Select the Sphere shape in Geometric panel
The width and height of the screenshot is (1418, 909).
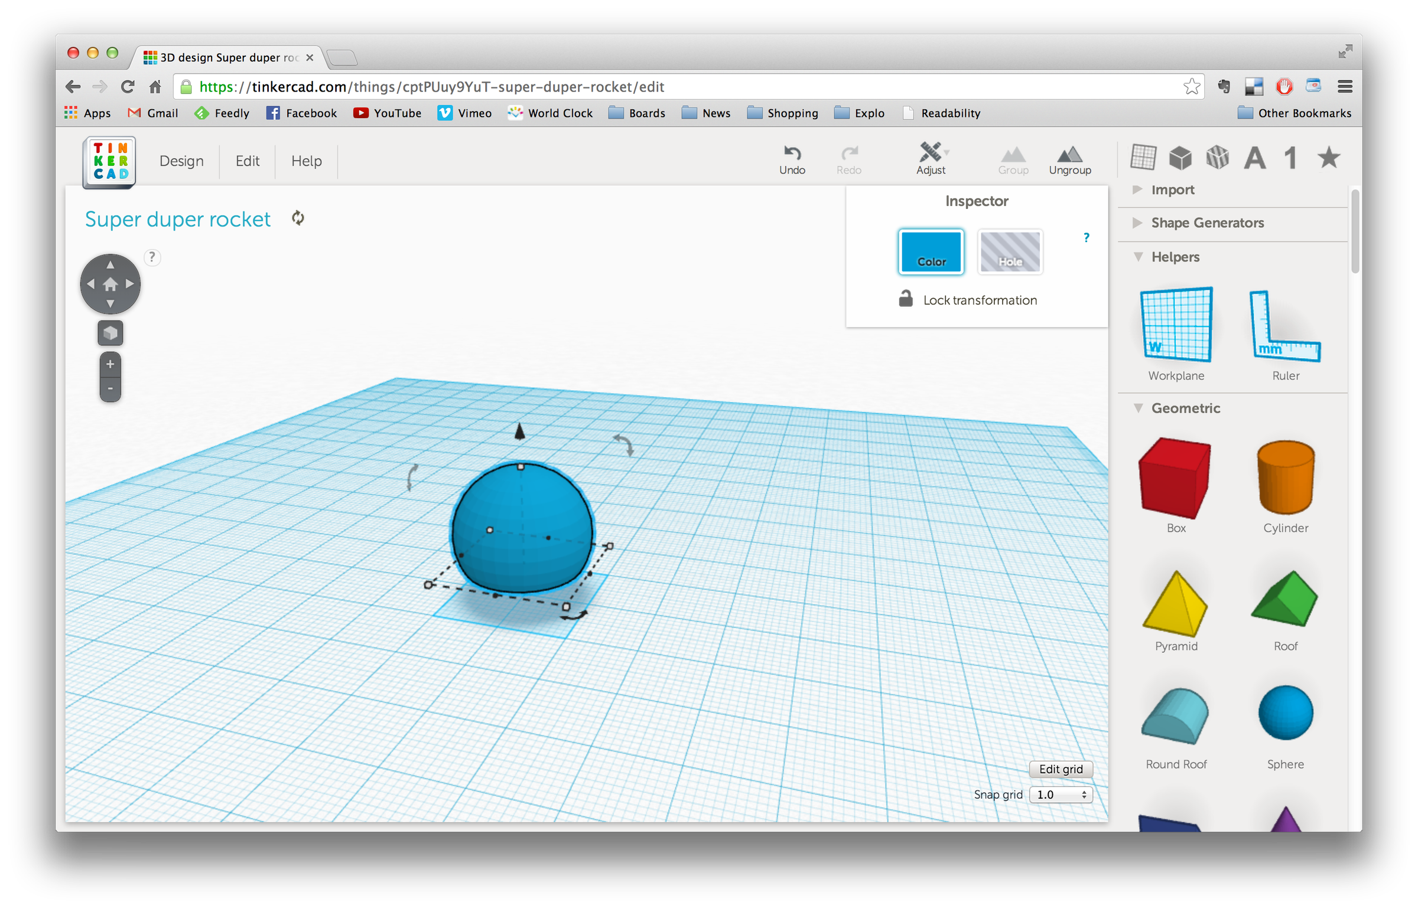[1285, 713]
